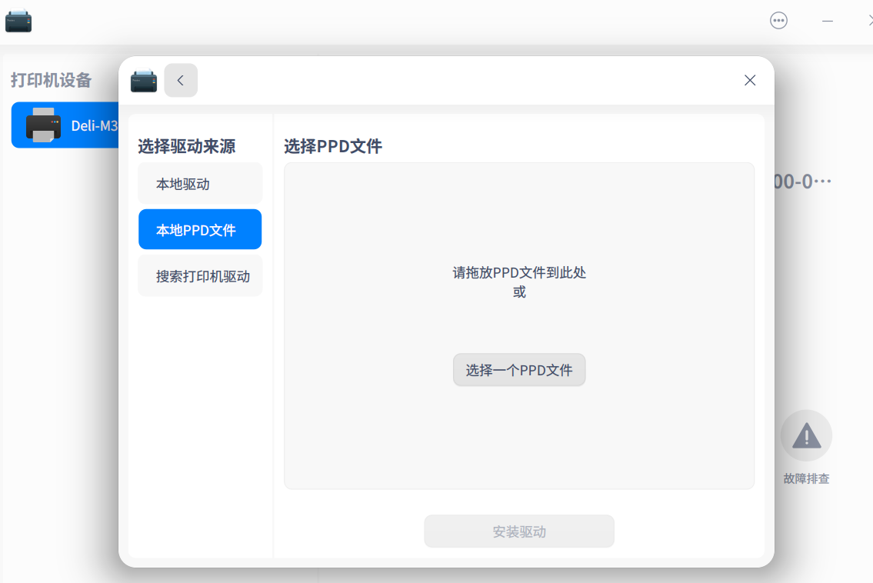Open the more options menu in title bar
This screenshot has height=583, width=873.
pos(778,21)
